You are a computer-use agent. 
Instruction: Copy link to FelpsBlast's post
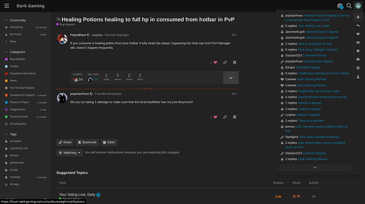pos(225,62)
